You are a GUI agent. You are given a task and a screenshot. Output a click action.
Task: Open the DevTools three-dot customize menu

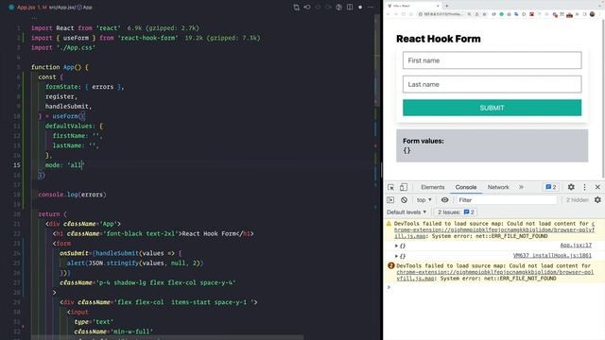[x=584, y=187]
